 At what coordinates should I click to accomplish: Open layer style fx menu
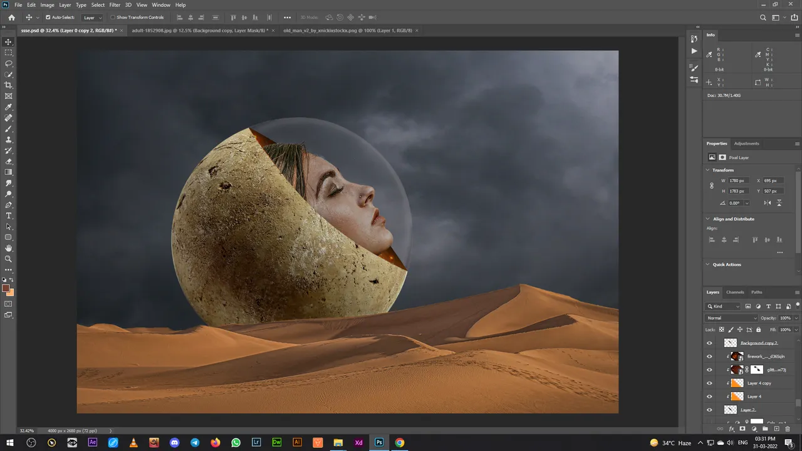coord(731,428)
